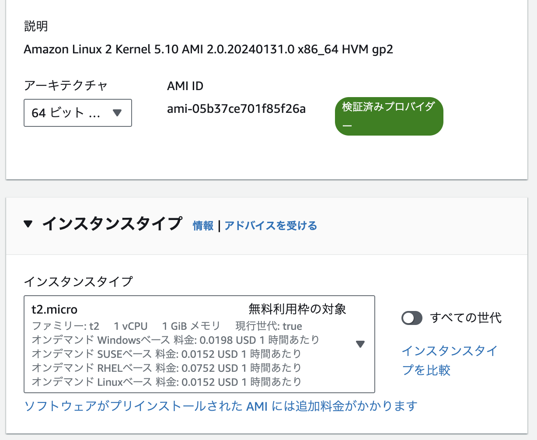Click the disclosure triangle beside インスタンスタイプ heading
537x440 pixels.
pos(28,224)
